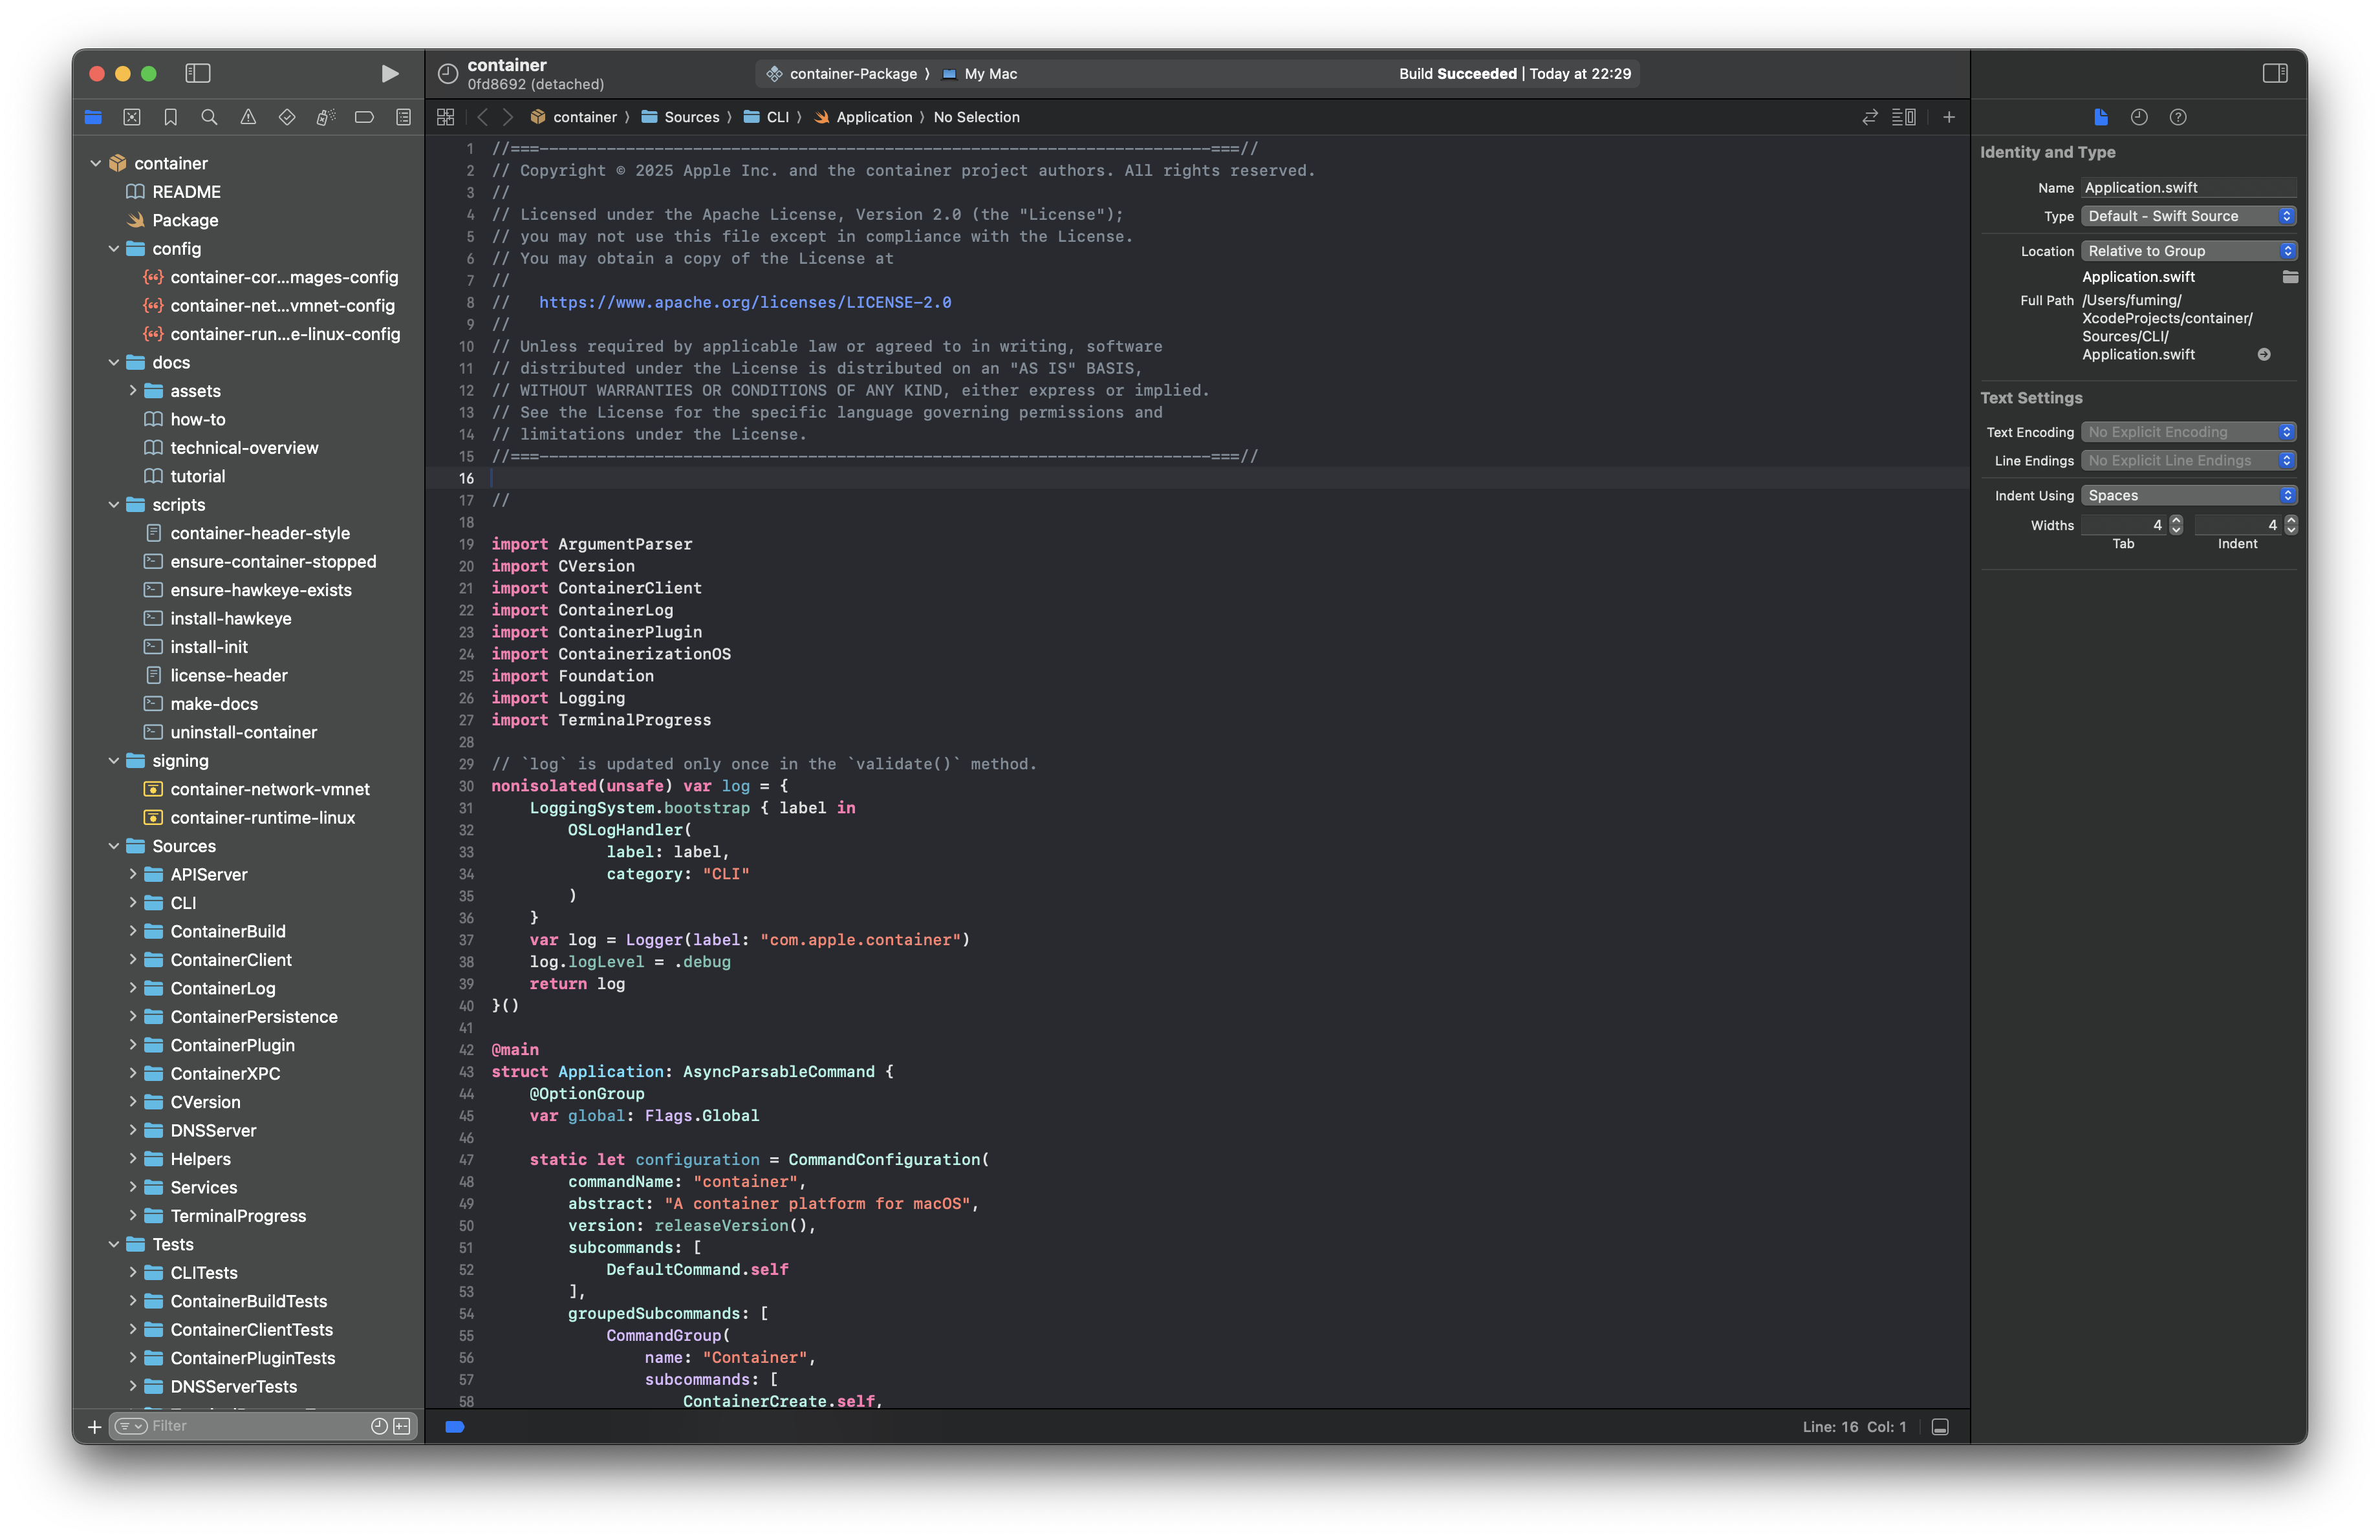The height and width of the screenshot is (1540, 2380).
Task: Open the Breakpoint navigator
Action: tap(364, 117)
